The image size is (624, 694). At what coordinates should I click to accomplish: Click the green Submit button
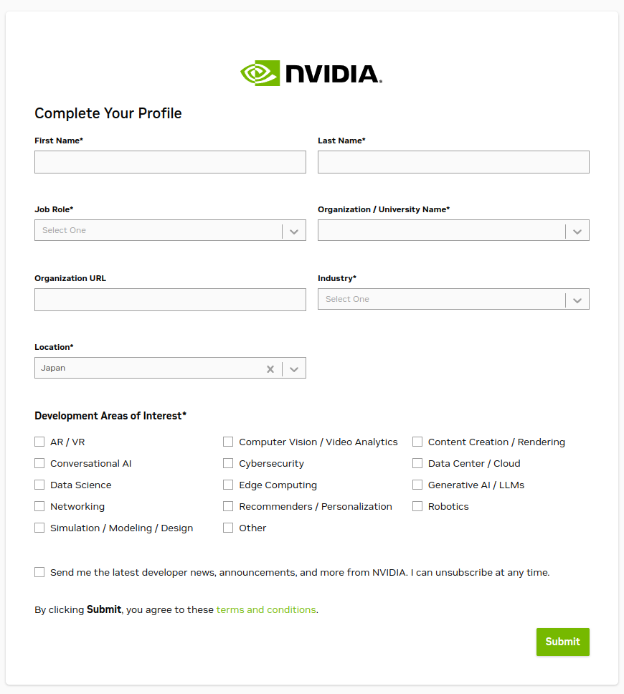(562, 642)
